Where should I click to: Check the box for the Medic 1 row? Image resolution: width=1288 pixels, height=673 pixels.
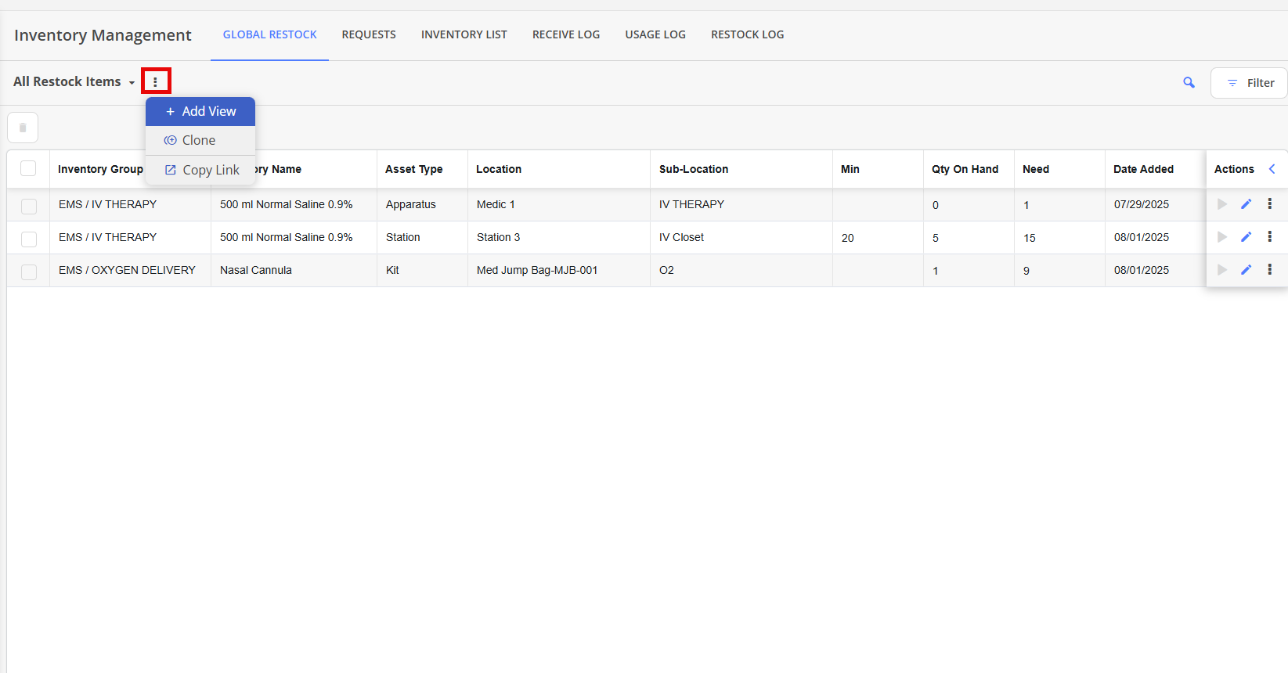[x=29, y=207]
